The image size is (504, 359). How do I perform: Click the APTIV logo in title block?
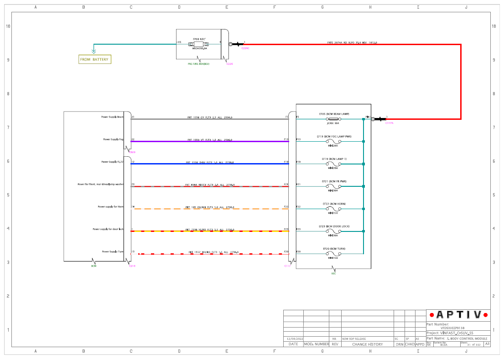tap(458, 315)
